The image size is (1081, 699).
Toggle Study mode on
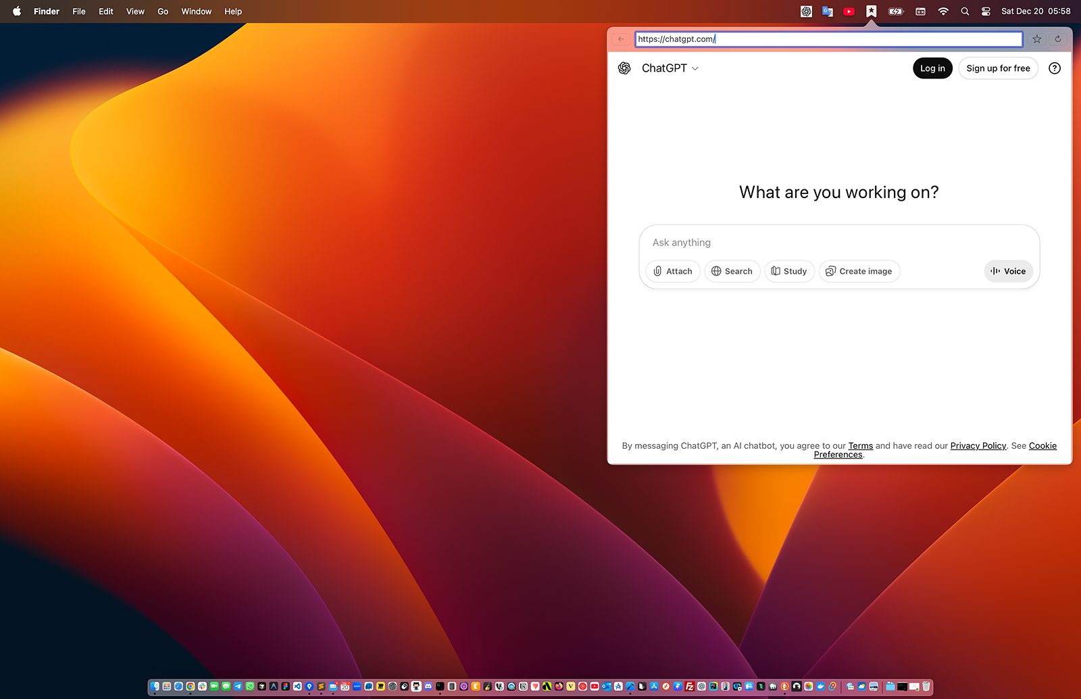(788, 271)
